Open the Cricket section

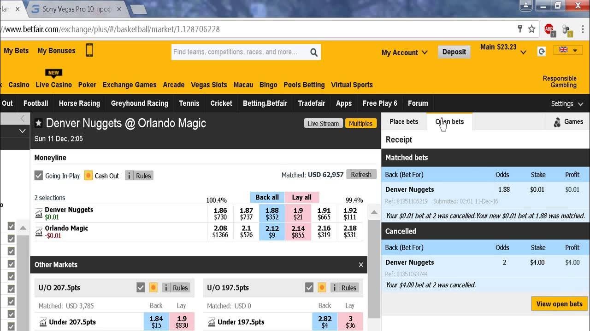221,103
